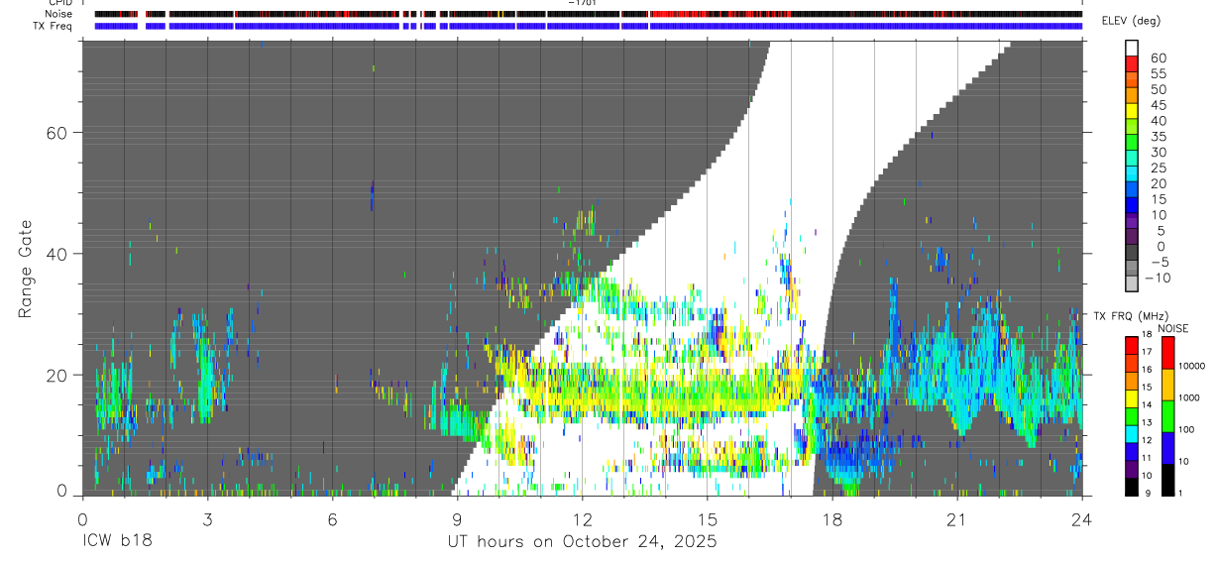
Task: Click the '6' hour tick label on x-axis
Action: [x=332, y=519]
